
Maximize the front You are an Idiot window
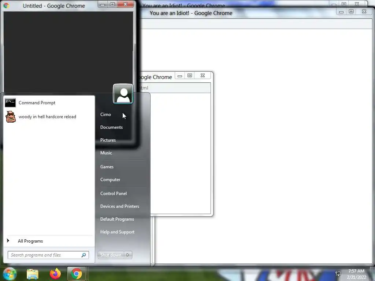pyautogui.click(x=351, y=11)
